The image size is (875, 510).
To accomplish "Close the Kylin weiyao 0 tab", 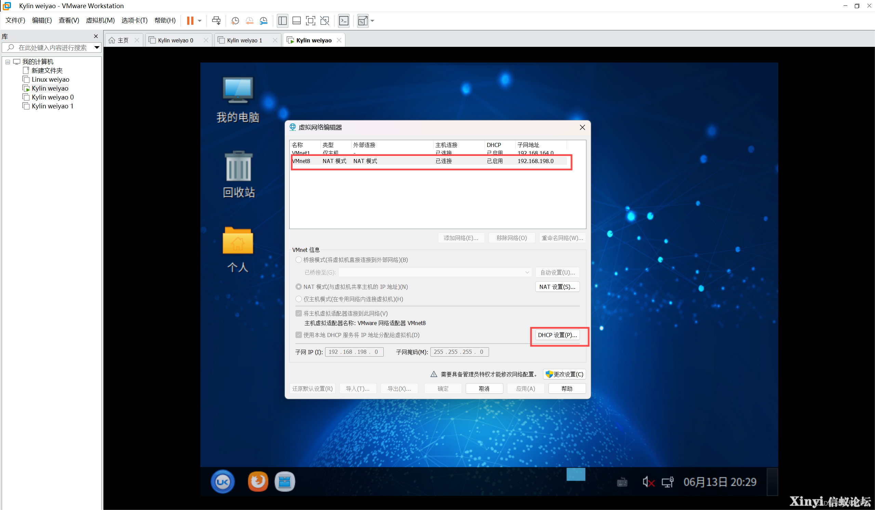I will (206, 40).
